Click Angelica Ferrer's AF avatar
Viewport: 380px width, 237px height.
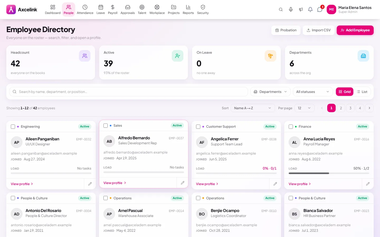click(202, 142)
